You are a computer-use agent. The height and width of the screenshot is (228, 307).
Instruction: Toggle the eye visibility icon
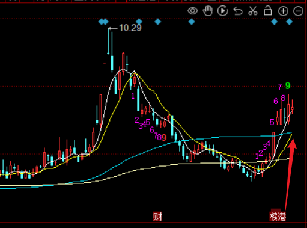193,11
